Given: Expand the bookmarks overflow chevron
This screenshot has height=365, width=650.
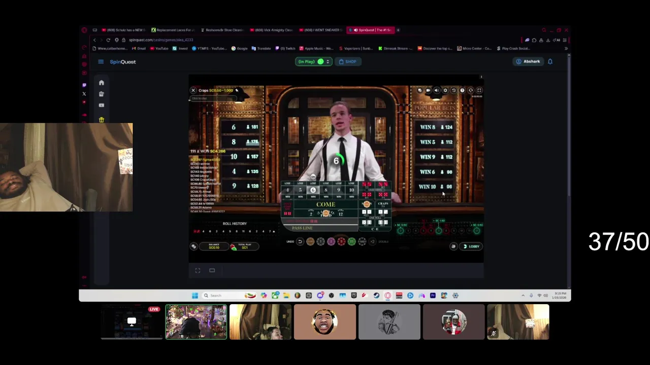Looking at the screenshot, I should coord(566,49).
